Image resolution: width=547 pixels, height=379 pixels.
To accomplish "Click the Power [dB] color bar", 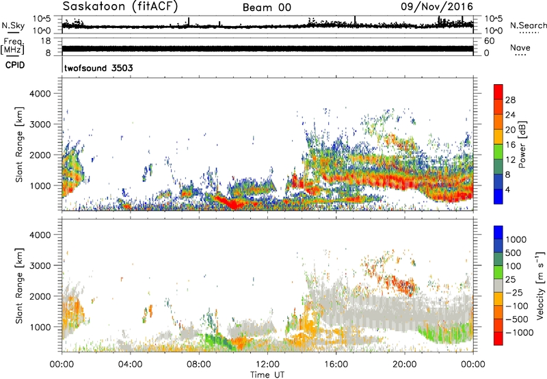I will pos(498,144).
